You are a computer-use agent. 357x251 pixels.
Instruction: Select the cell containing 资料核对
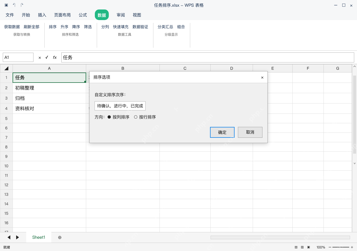click(49, 108)
